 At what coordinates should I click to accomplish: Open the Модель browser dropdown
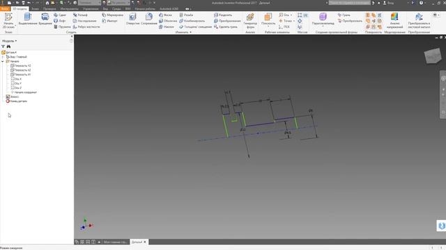[x=9, y=41]
